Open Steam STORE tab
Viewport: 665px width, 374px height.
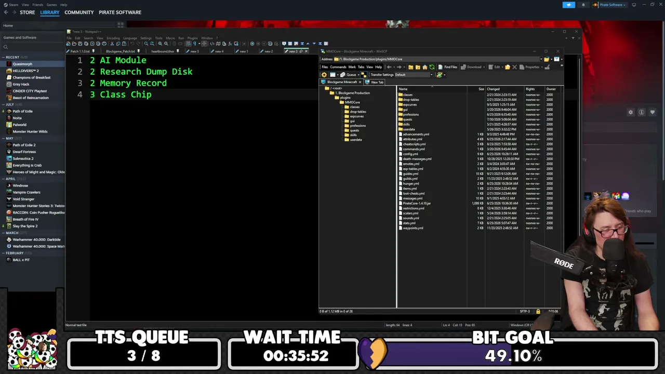pyautogui.click(x=27, y=12)
